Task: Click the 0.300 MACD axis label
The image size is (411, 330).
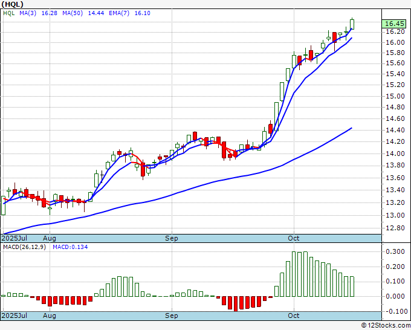Action: (x=395, y=251)
